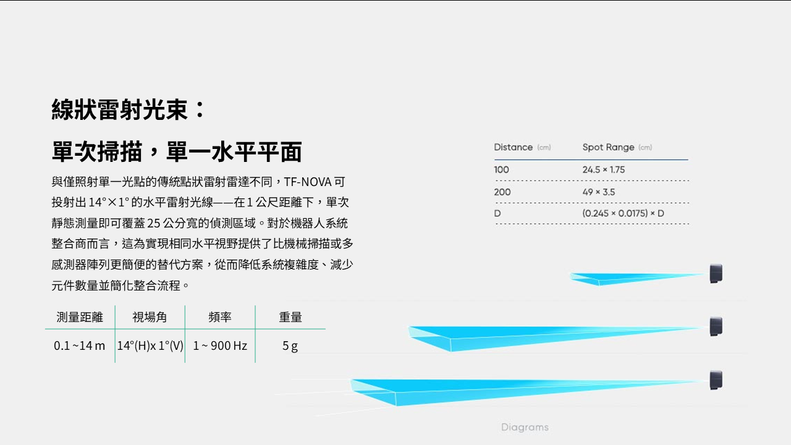Viewport: 791px width, 445px height.
Task: Click the middle sensor device image
Action: pos(716,326)
